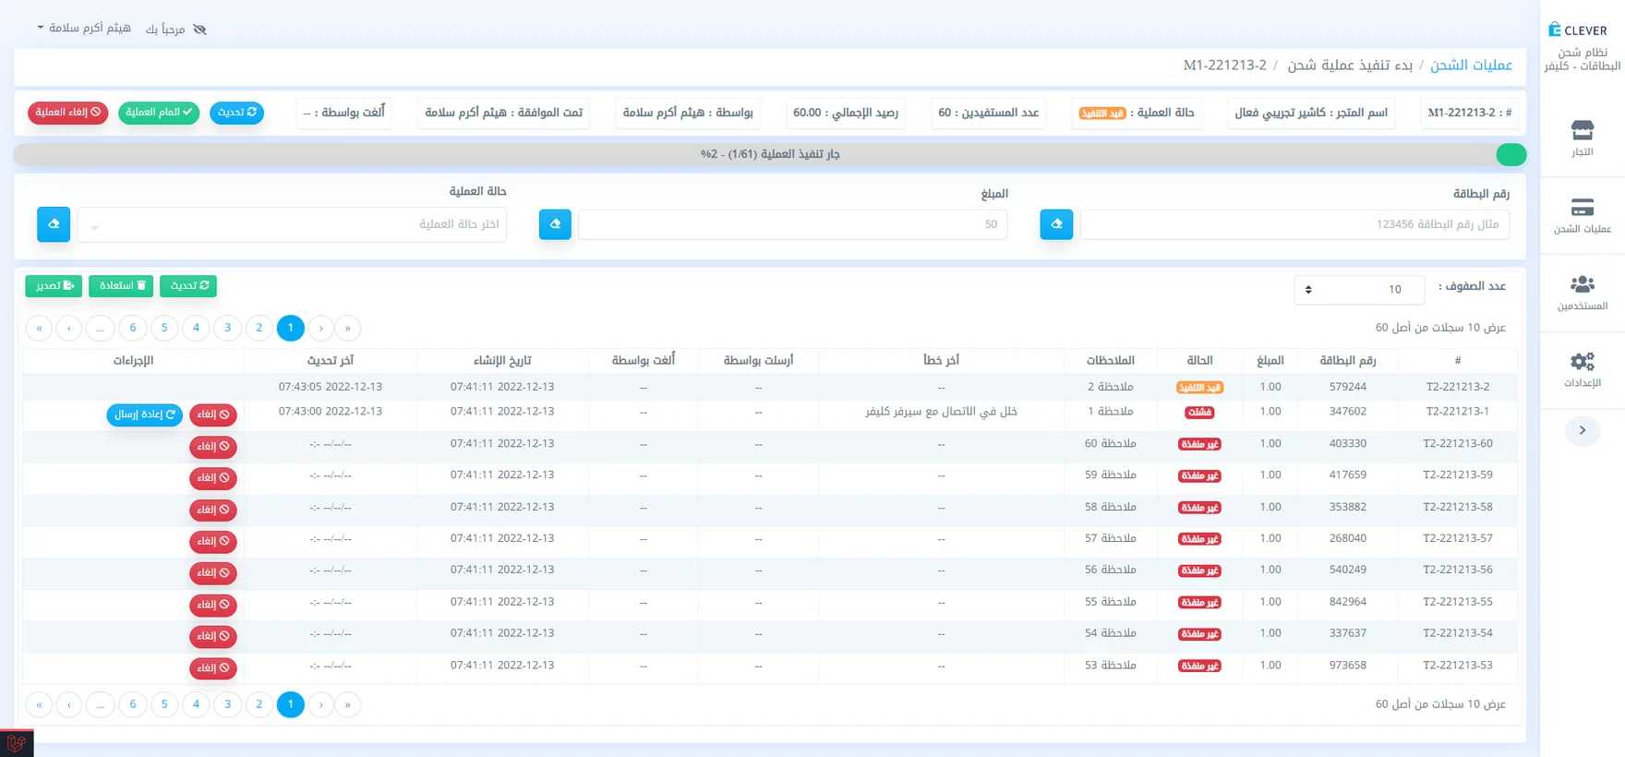Screen dimensions: 1625x757
Task: Go to page 2 in top pagination
Action: (259, 328)
